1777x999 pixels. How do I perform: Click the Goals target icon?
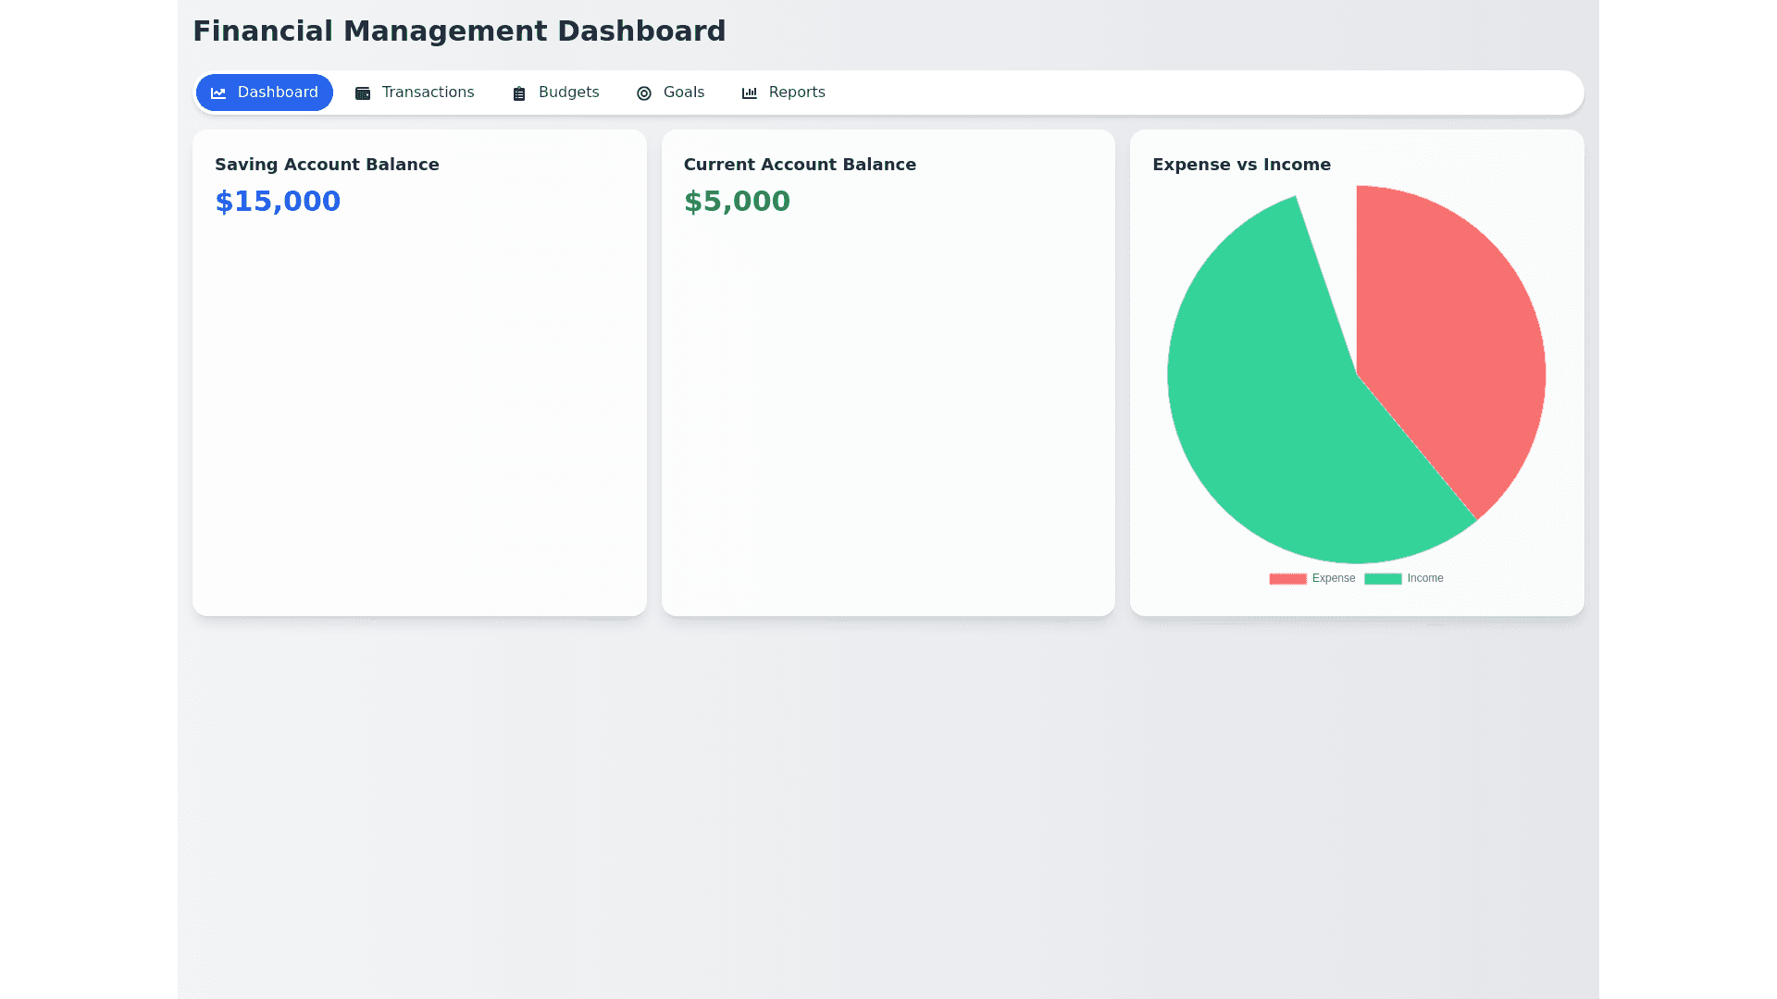click(x=644, y=93)
